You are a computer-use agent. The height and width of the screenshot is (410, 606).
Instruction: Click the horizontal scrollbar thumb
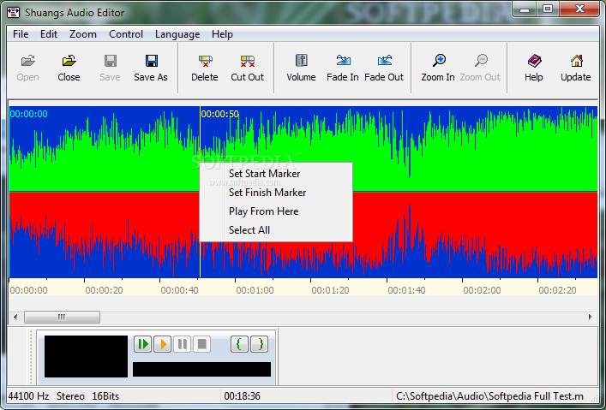[x=62, y=317]
